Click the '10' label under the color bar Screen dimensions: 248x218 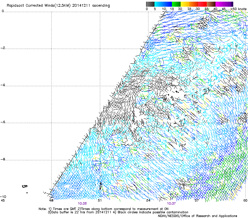click(x=164, y=9)
